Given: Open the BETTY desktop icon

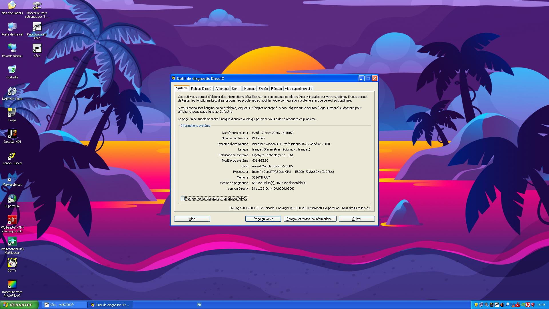Looking at the screenshot, I should pos(12,263).
